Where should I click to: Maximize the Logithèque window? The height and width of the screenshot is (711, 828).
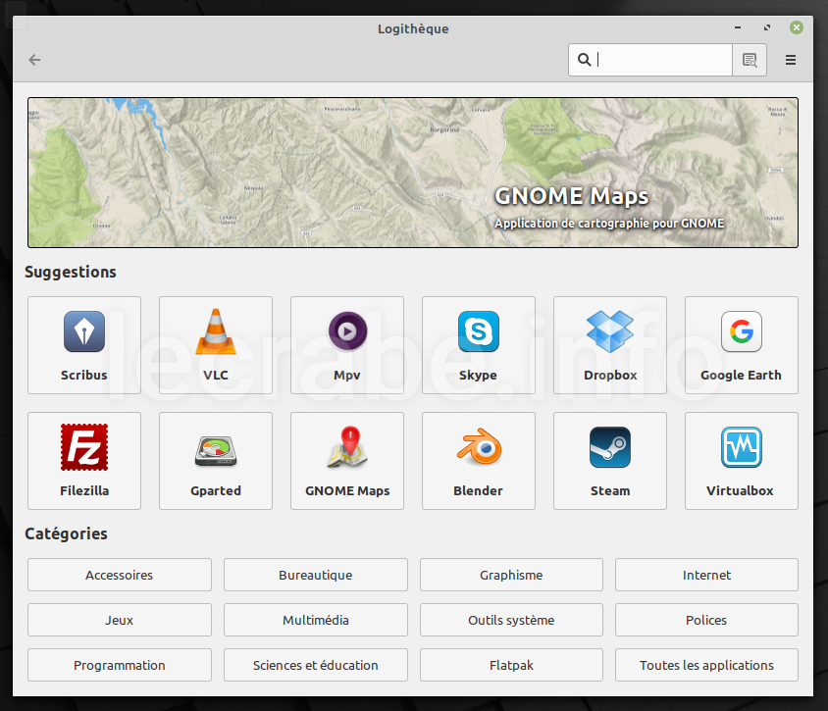[767, 27]
